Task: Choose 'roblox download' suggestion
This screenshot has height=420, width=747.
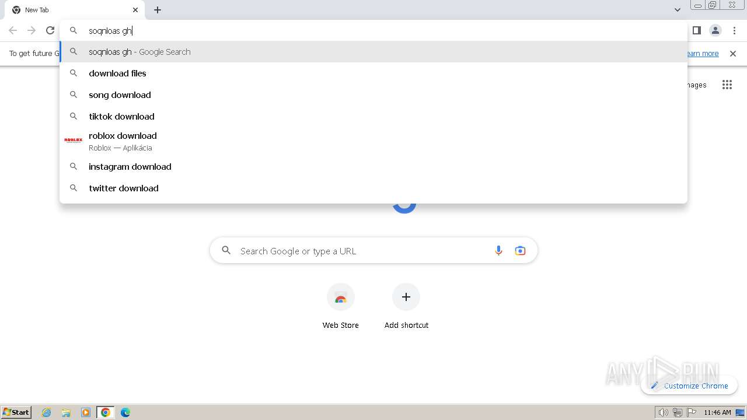Action: pyautogui.click(x=373, y=141)
